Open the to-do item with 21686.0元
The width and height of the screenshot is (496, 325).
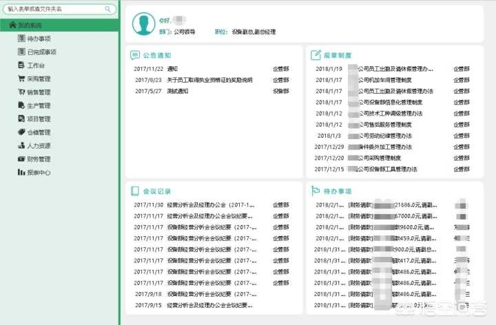pyautogui.click(x=392, y=205)
